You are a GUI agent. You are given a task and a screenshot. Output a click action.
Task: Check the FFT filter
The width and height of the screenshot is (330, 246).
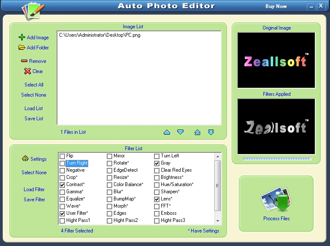tap(157, 206)
